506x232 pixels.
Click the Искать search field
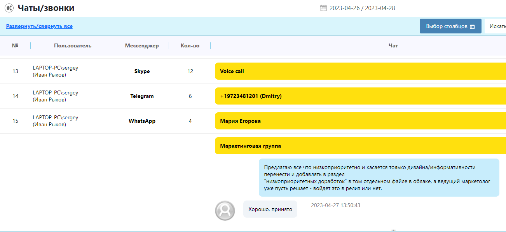497,26
